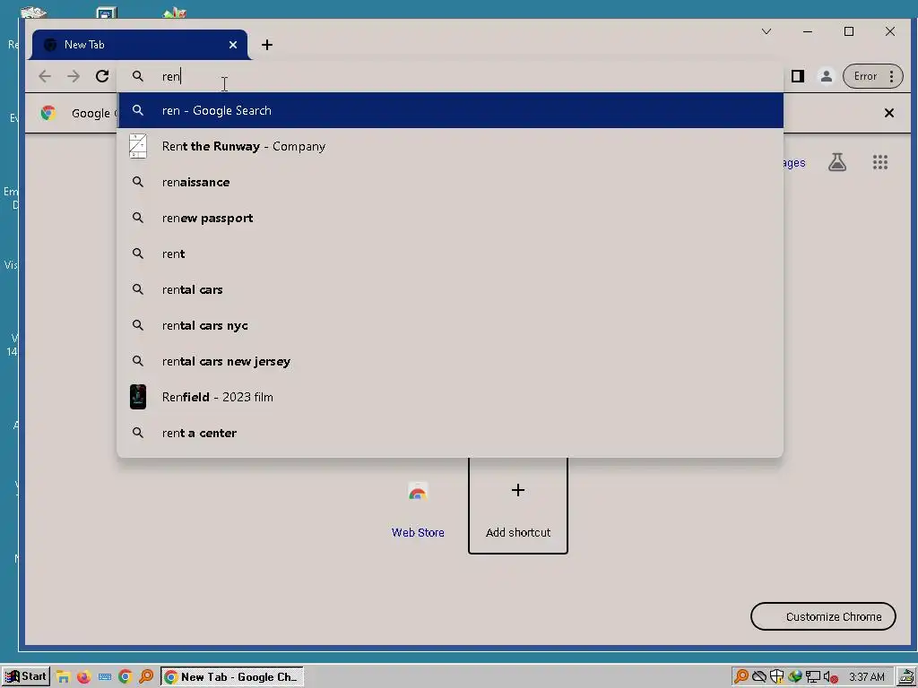Close the New Tab tab

pos(233,45)
